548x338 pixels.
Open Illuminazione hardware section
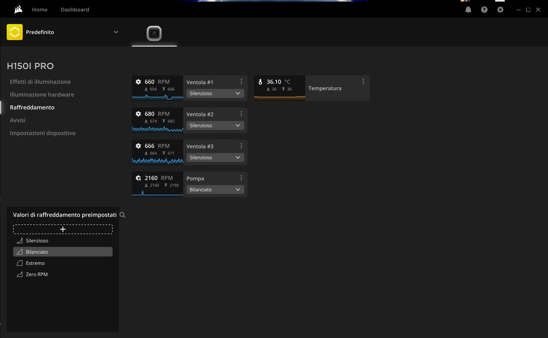42,95
